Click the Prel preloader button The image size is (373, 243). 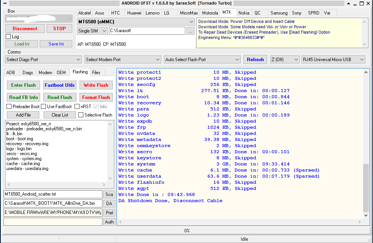click(x=109, y=212)
